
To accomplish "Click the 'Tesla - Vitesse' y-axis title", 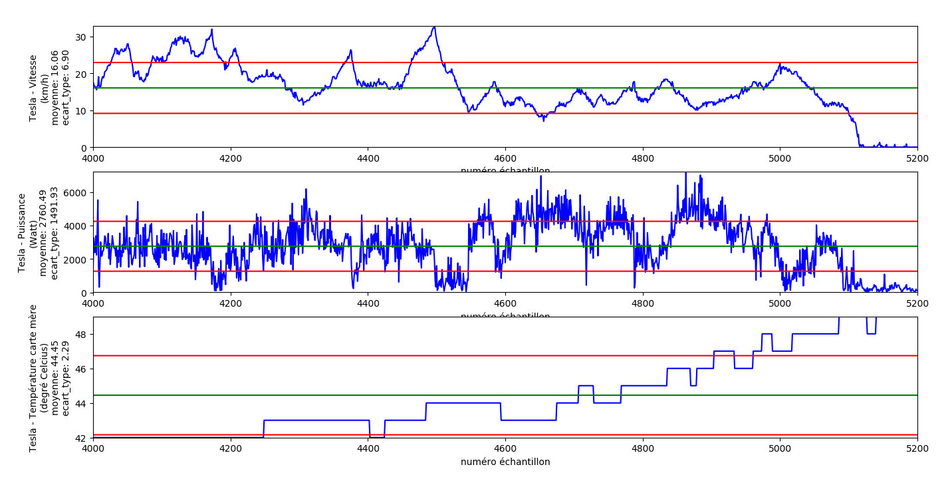I will point(33,87).
